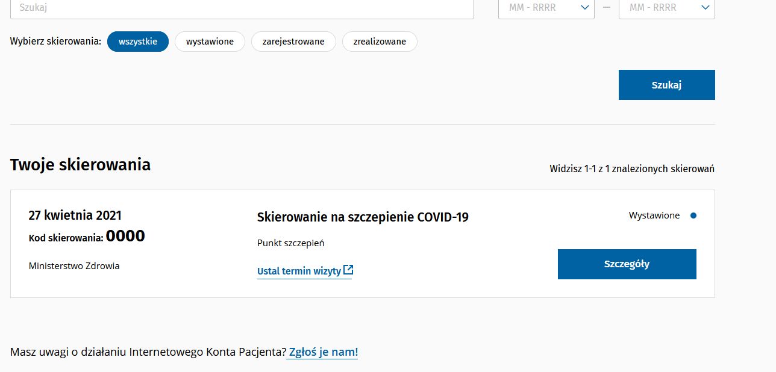This screenshot has height=372, width=776.
Task: Click the Zgłoś je nam! feedback link
Action: coord(323,352)
